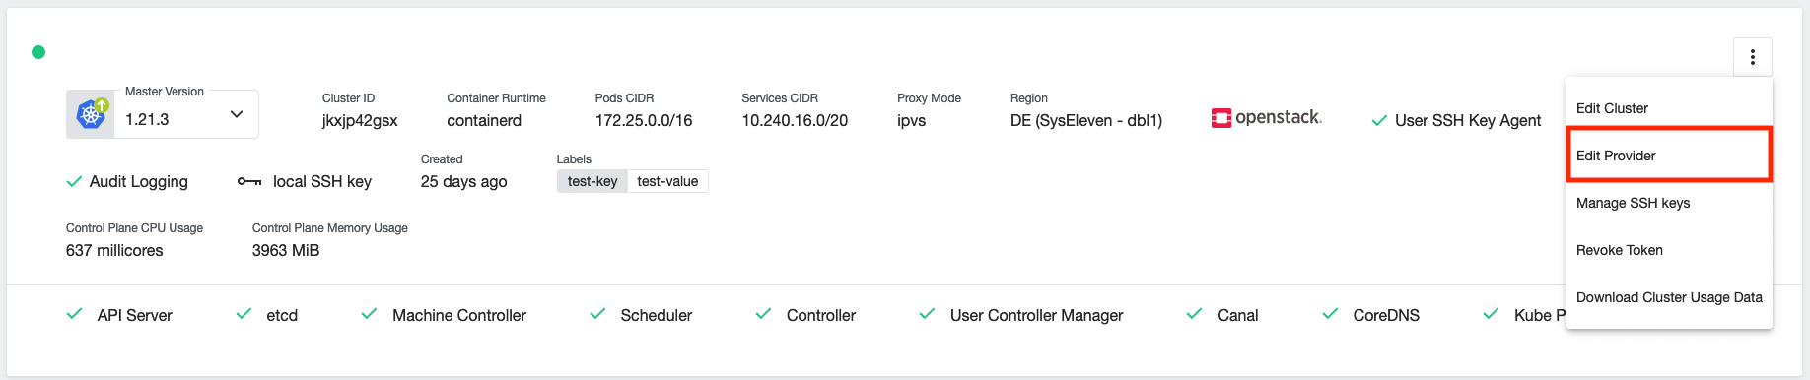Screen dimensions: 1810x380
Task: Click the CoreDNS label
Action: click(1386, 315)
